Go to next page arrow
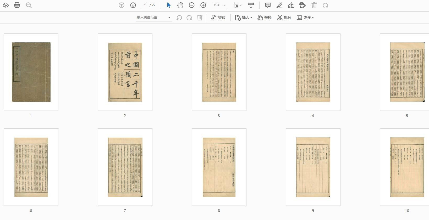 tap(133, 5)
